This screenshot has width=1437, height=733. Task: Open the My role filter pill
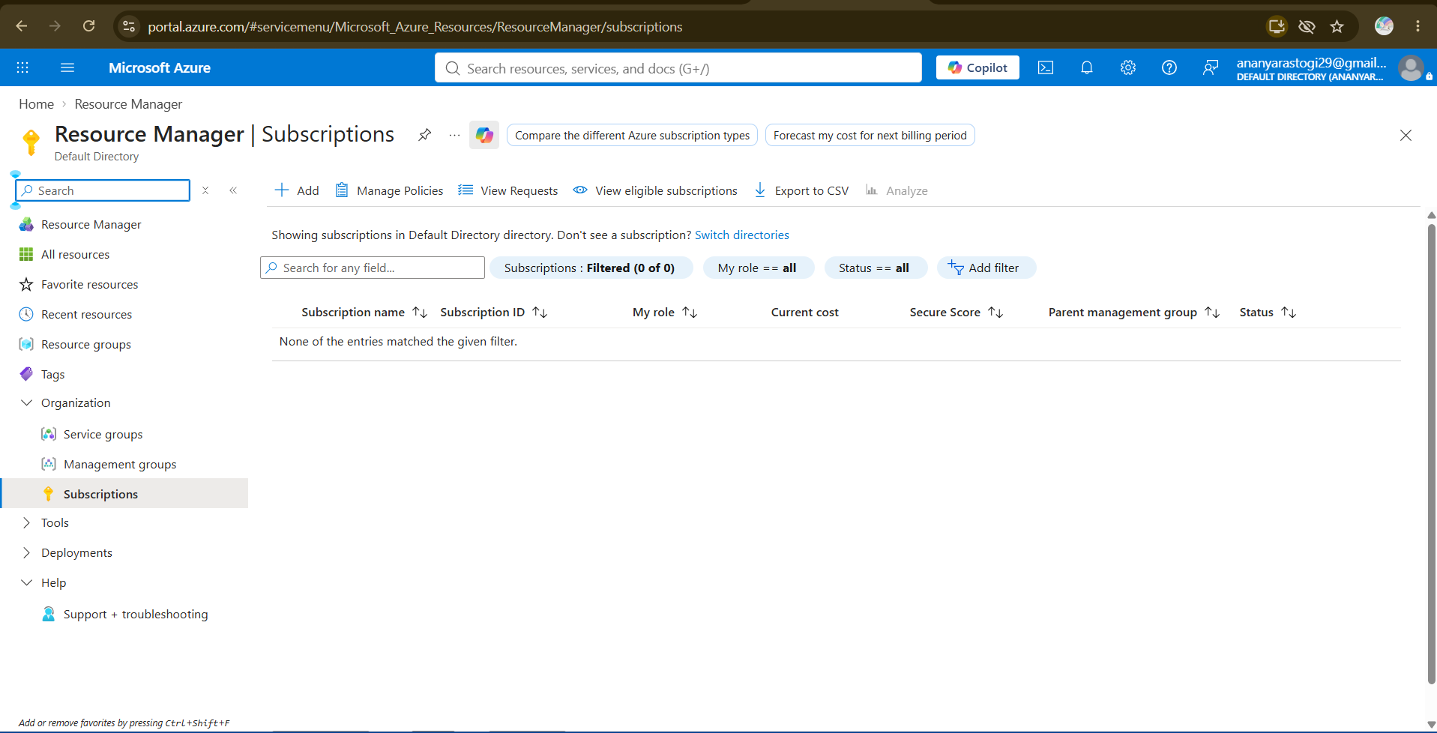[758, 268]
